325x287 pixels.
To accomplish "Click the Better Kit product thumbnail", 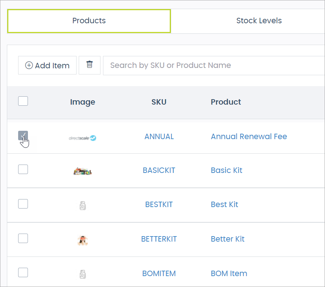I will coord(83,240).
